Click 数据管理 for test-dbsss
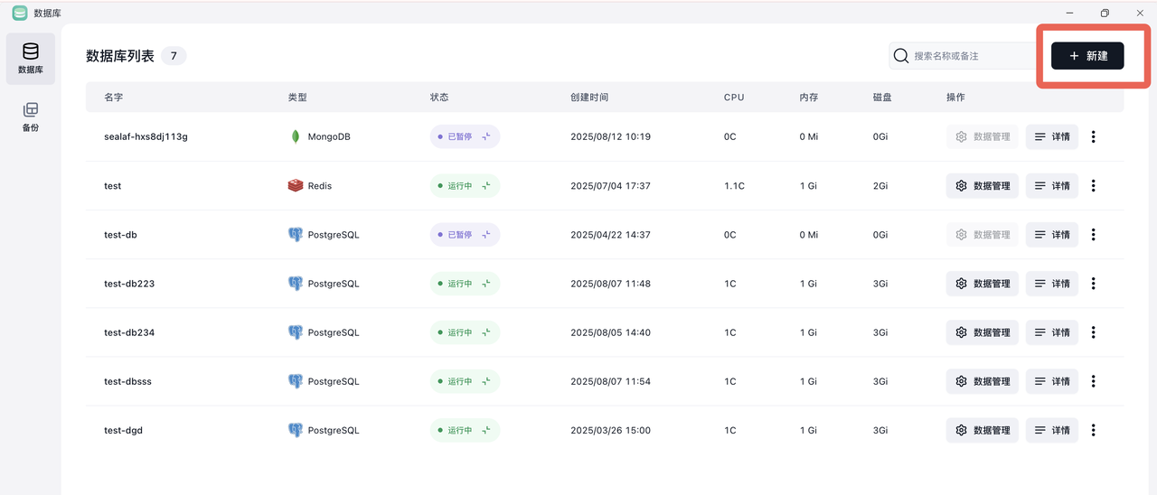Viewport: 1157px width, 495px height. [983, 381]
